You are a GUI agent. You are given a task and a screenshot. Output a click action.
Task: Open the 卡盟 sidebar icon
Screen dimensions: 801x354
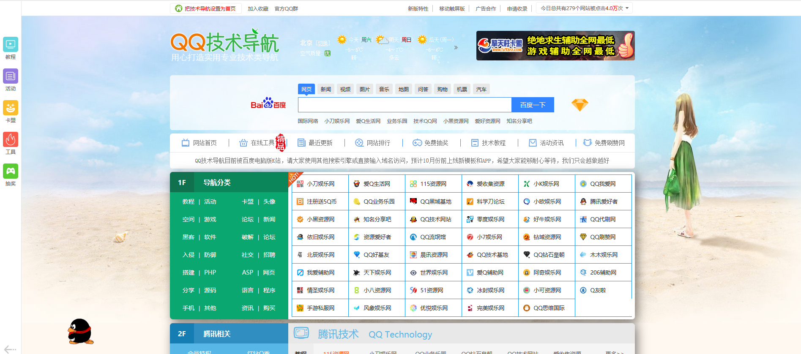coord(11,108)
